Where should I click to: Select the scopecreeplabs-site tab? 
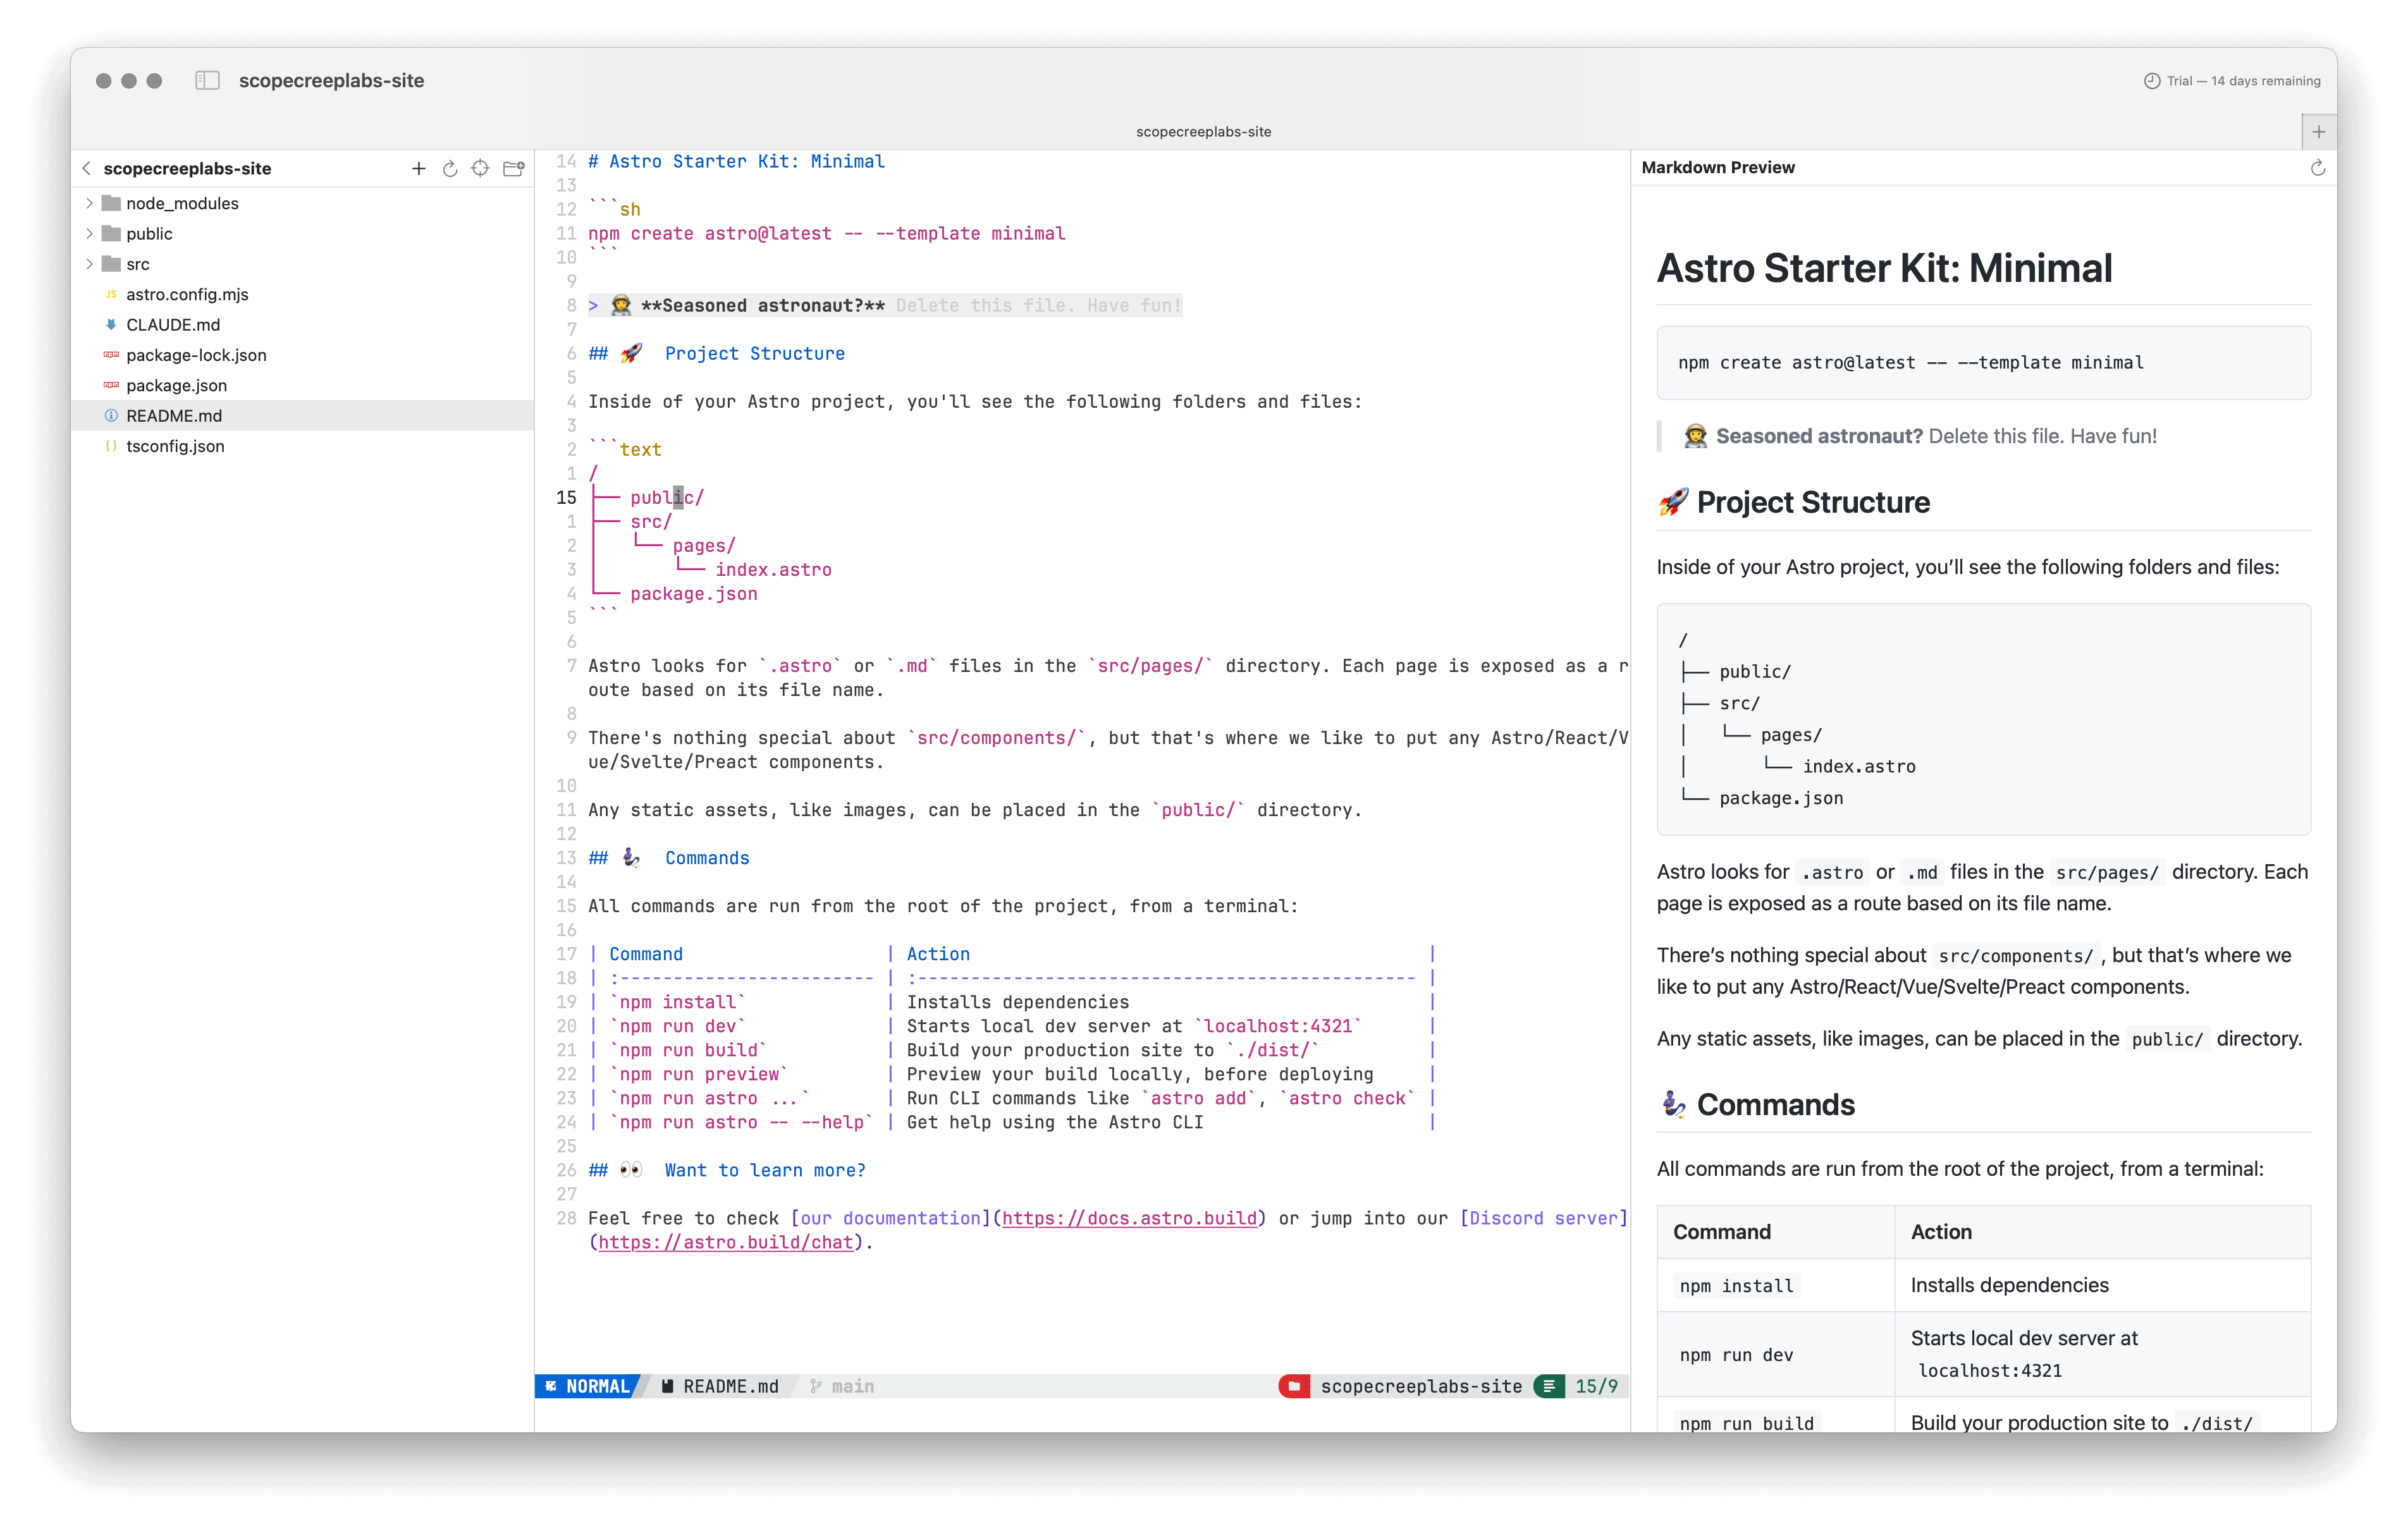click(x=1203, y=131)
